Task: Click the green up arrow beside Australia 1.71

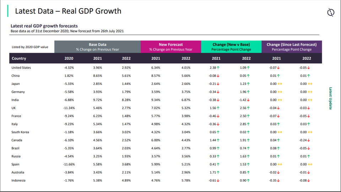Action: (218, 172)
